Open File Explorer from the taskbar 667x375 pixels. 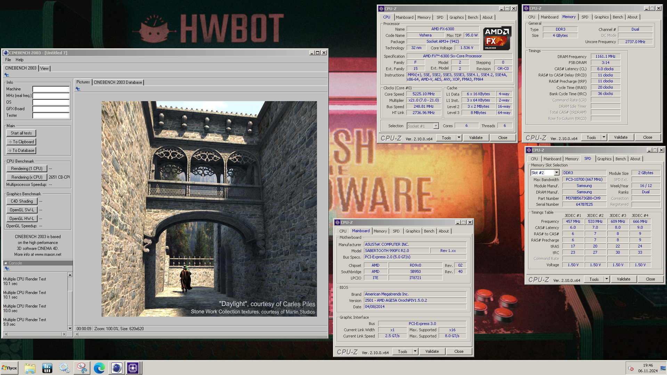(30, 368)
